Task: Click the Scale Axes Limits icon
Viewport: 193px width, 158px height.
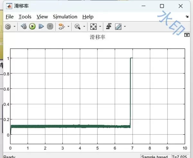Action: (x=93, y=27)
